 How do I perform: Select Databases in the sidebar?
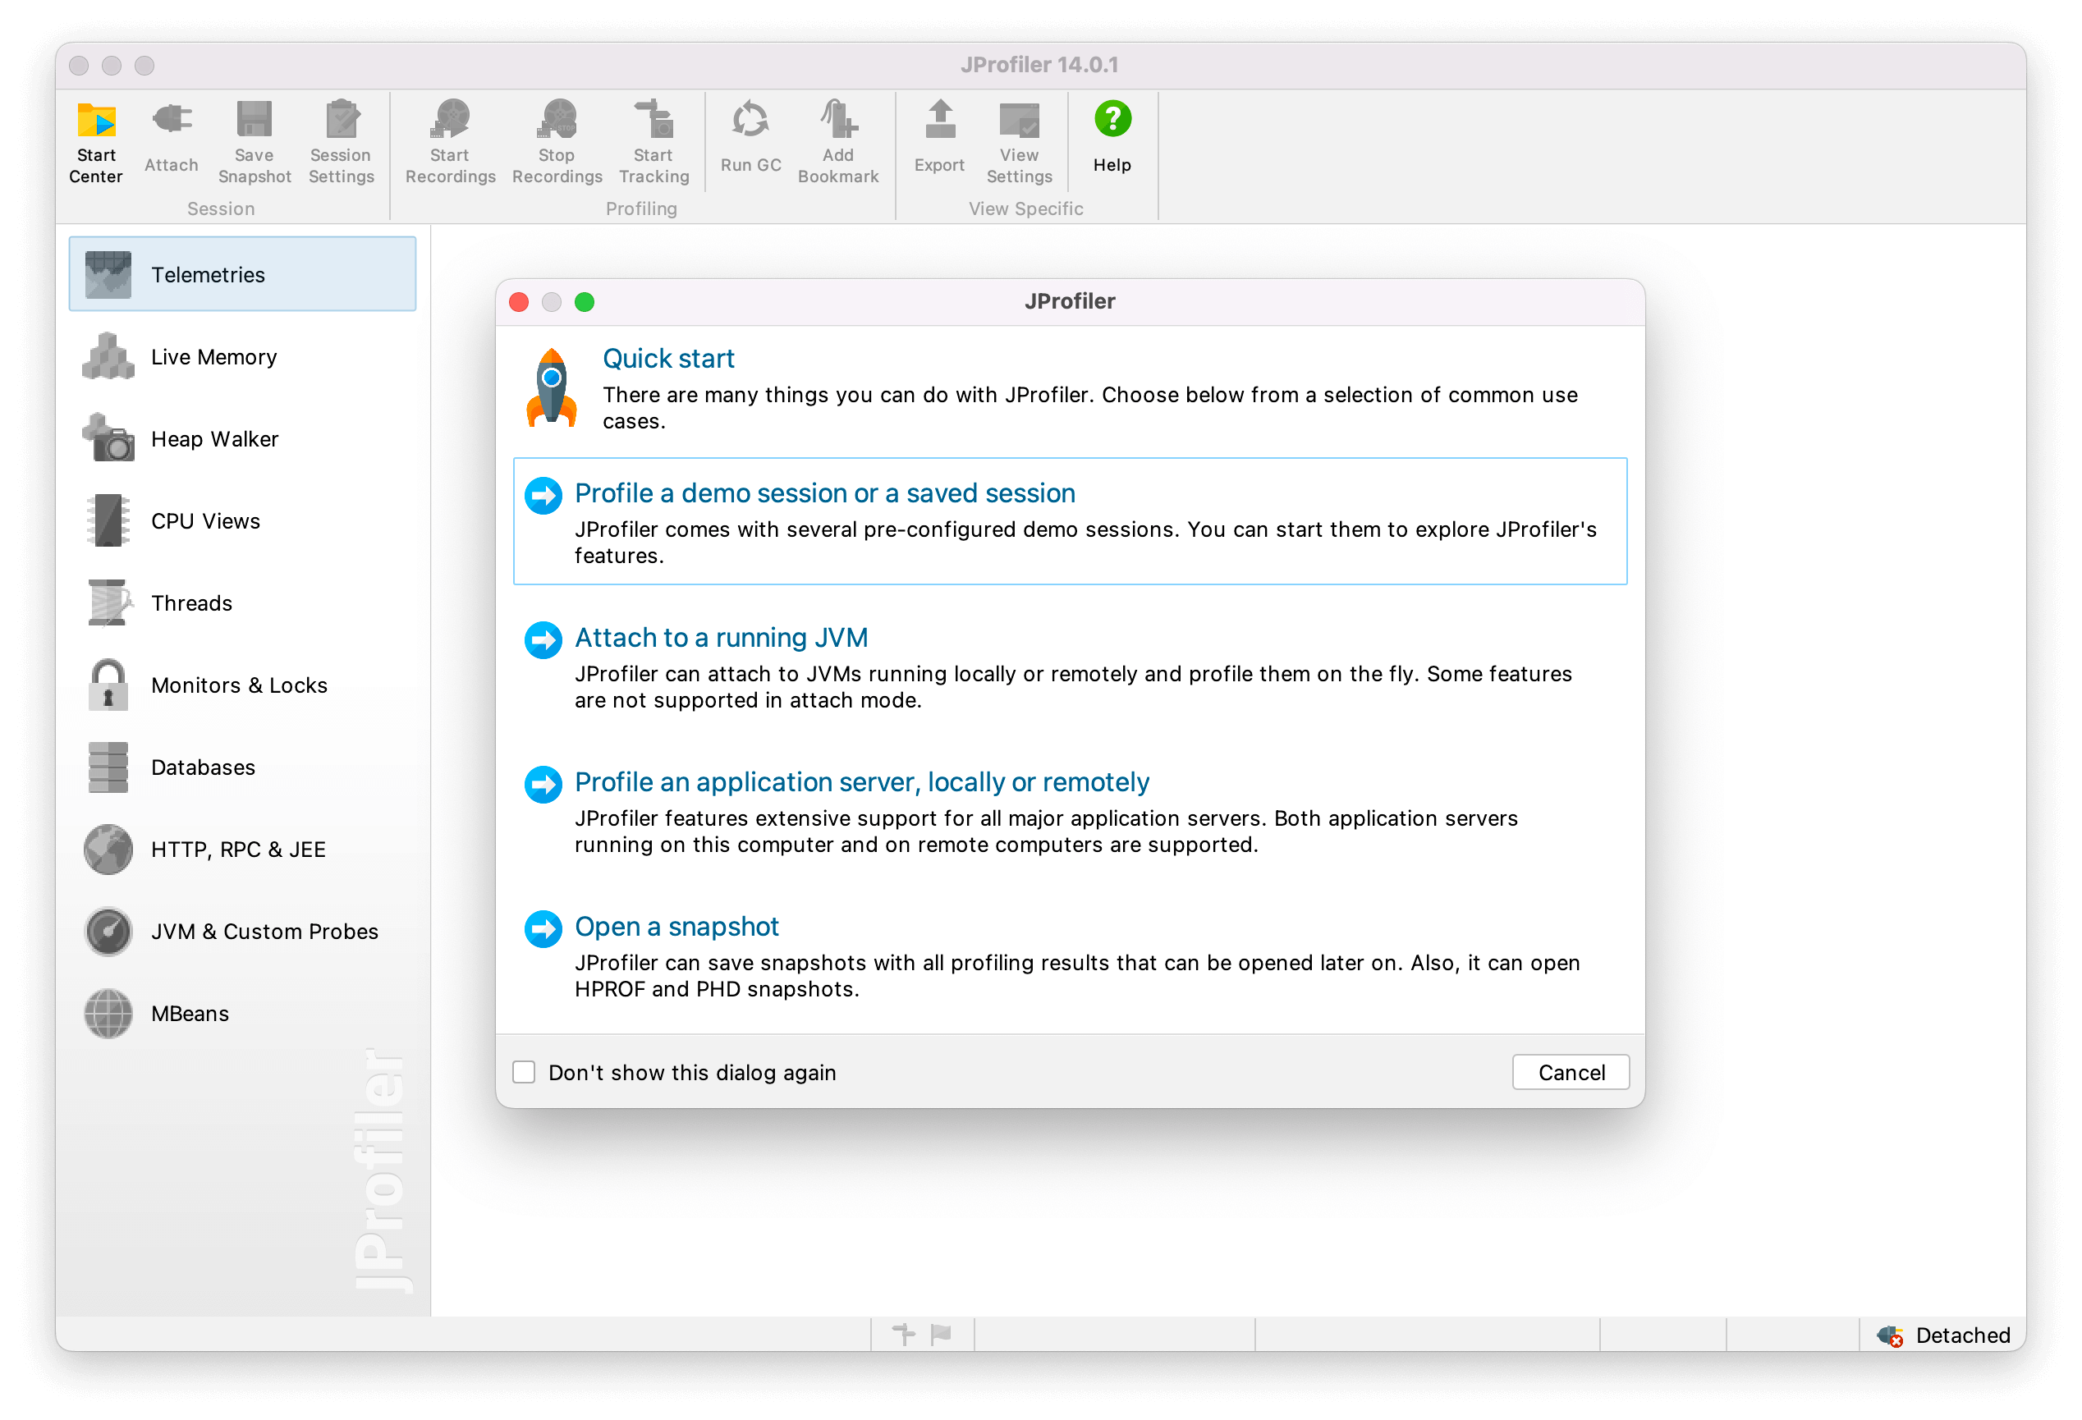point(242,767)
